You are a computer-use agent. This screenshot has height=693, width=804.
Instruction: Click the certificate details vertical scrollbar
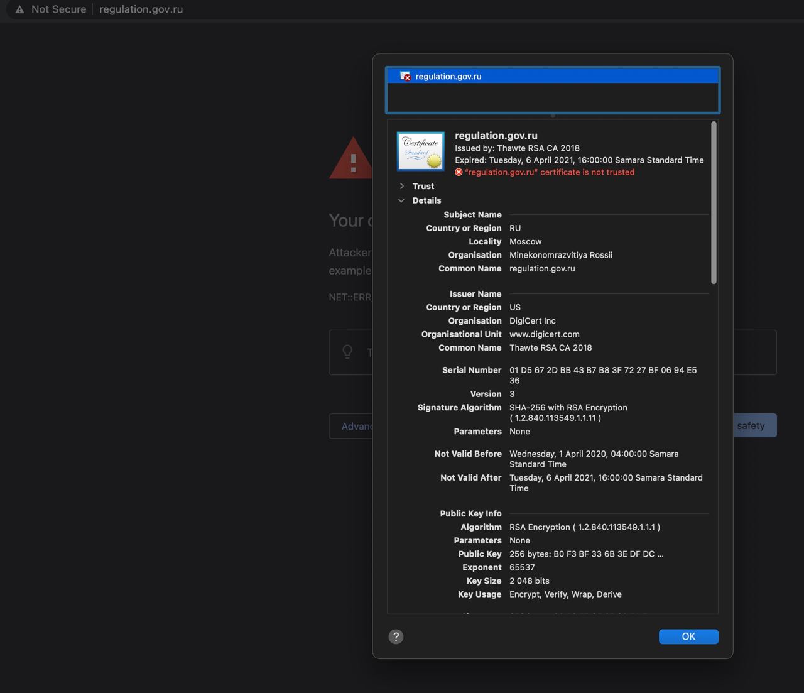coord(714,203)
